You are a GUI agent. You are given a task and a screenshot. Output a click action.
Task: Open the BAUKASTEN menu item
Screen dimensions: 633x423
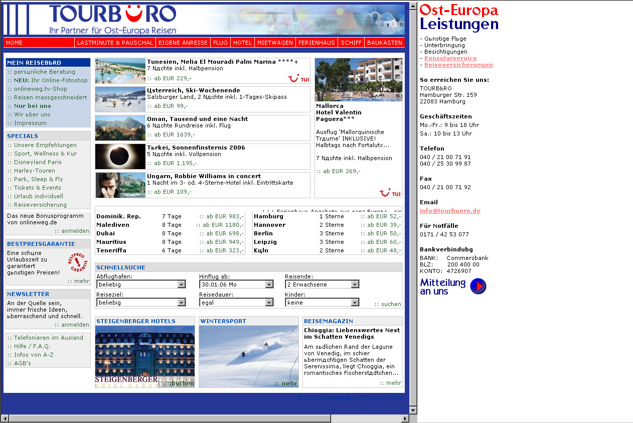pos(385,43)
